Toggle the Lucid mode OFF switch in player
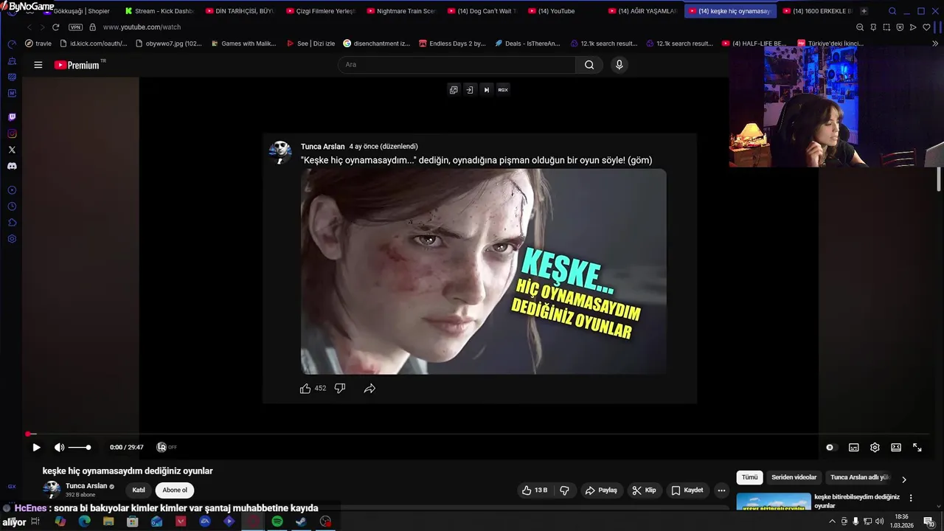Screen dimensions: 944x531 tap(167, 447)
